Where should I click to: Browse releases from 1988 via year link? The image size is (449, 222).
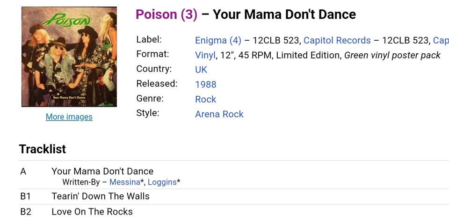[206, 85]
